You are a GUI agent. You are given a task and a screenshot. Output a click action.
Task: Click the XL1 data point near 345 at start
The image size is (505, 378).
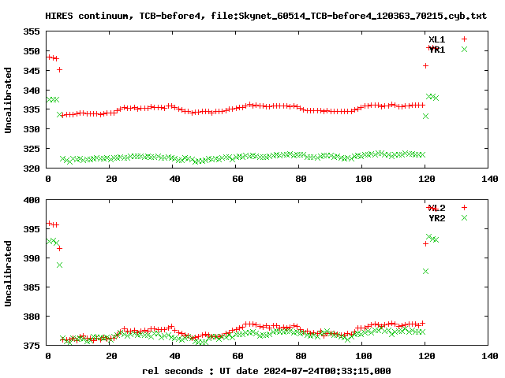point(59,70)
